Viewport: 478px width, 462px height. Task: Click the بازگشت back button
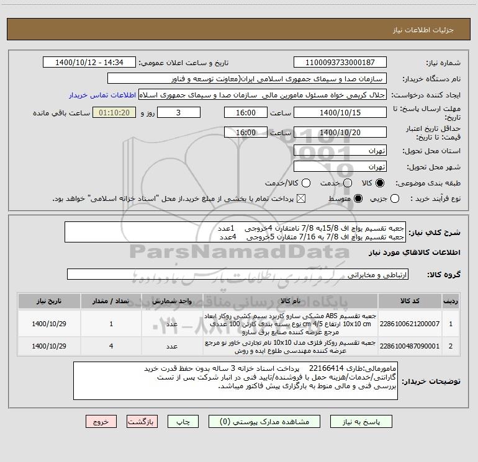(142, 422)
